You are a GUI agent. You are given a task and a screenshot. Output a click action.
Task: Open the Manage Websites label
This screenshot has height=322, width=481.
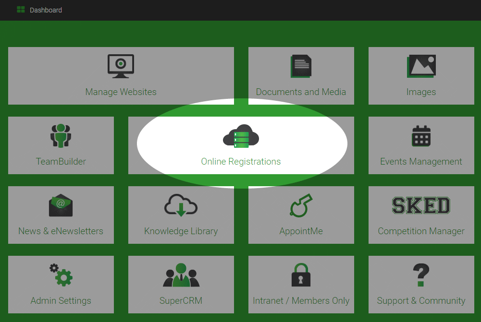click(x=121, y=92)
